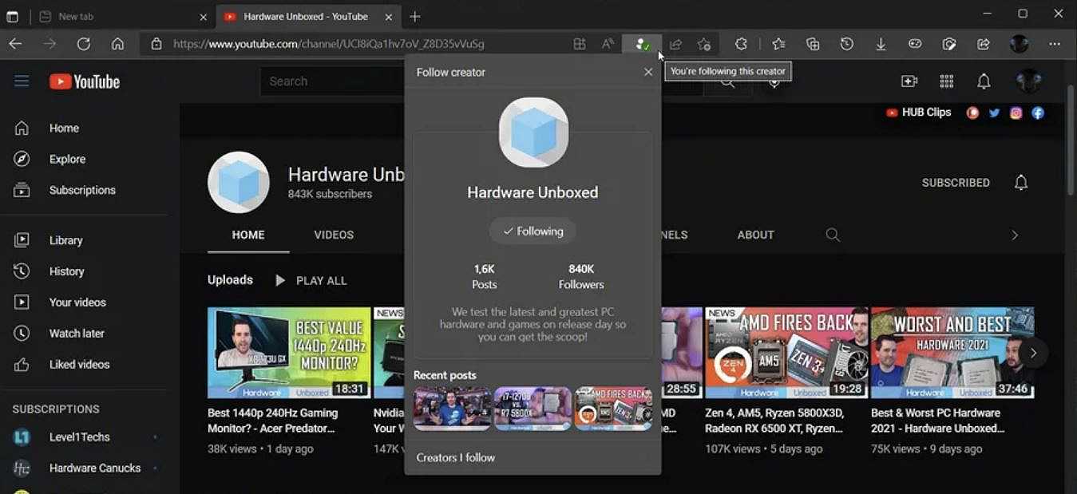Open YouTube guide hamburger menu
The width and height of the screenshot is (1077, 494).
(x=22, y=81)
